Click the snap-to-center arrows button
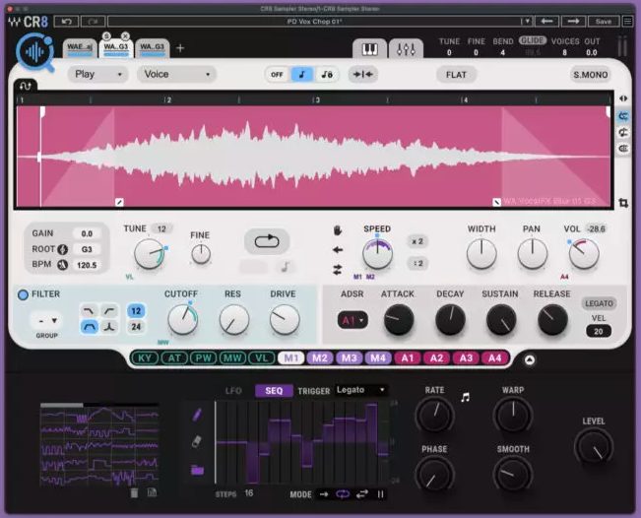The image size is (641, 518). click(x=363, y=75)
